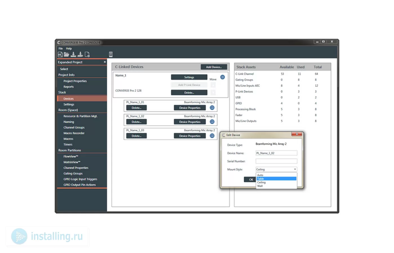Click the Move up arrow for Name_1
The width and height of the screenshot is (394, 253).
(x=213, y=85)
